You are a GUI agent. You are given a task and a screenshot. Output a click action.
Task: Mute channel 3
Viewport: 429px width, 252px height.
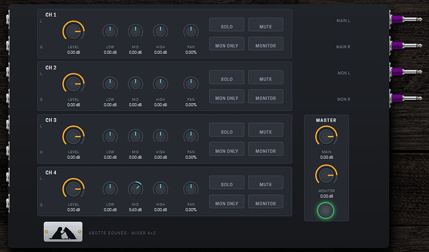[x=265, y=130]
